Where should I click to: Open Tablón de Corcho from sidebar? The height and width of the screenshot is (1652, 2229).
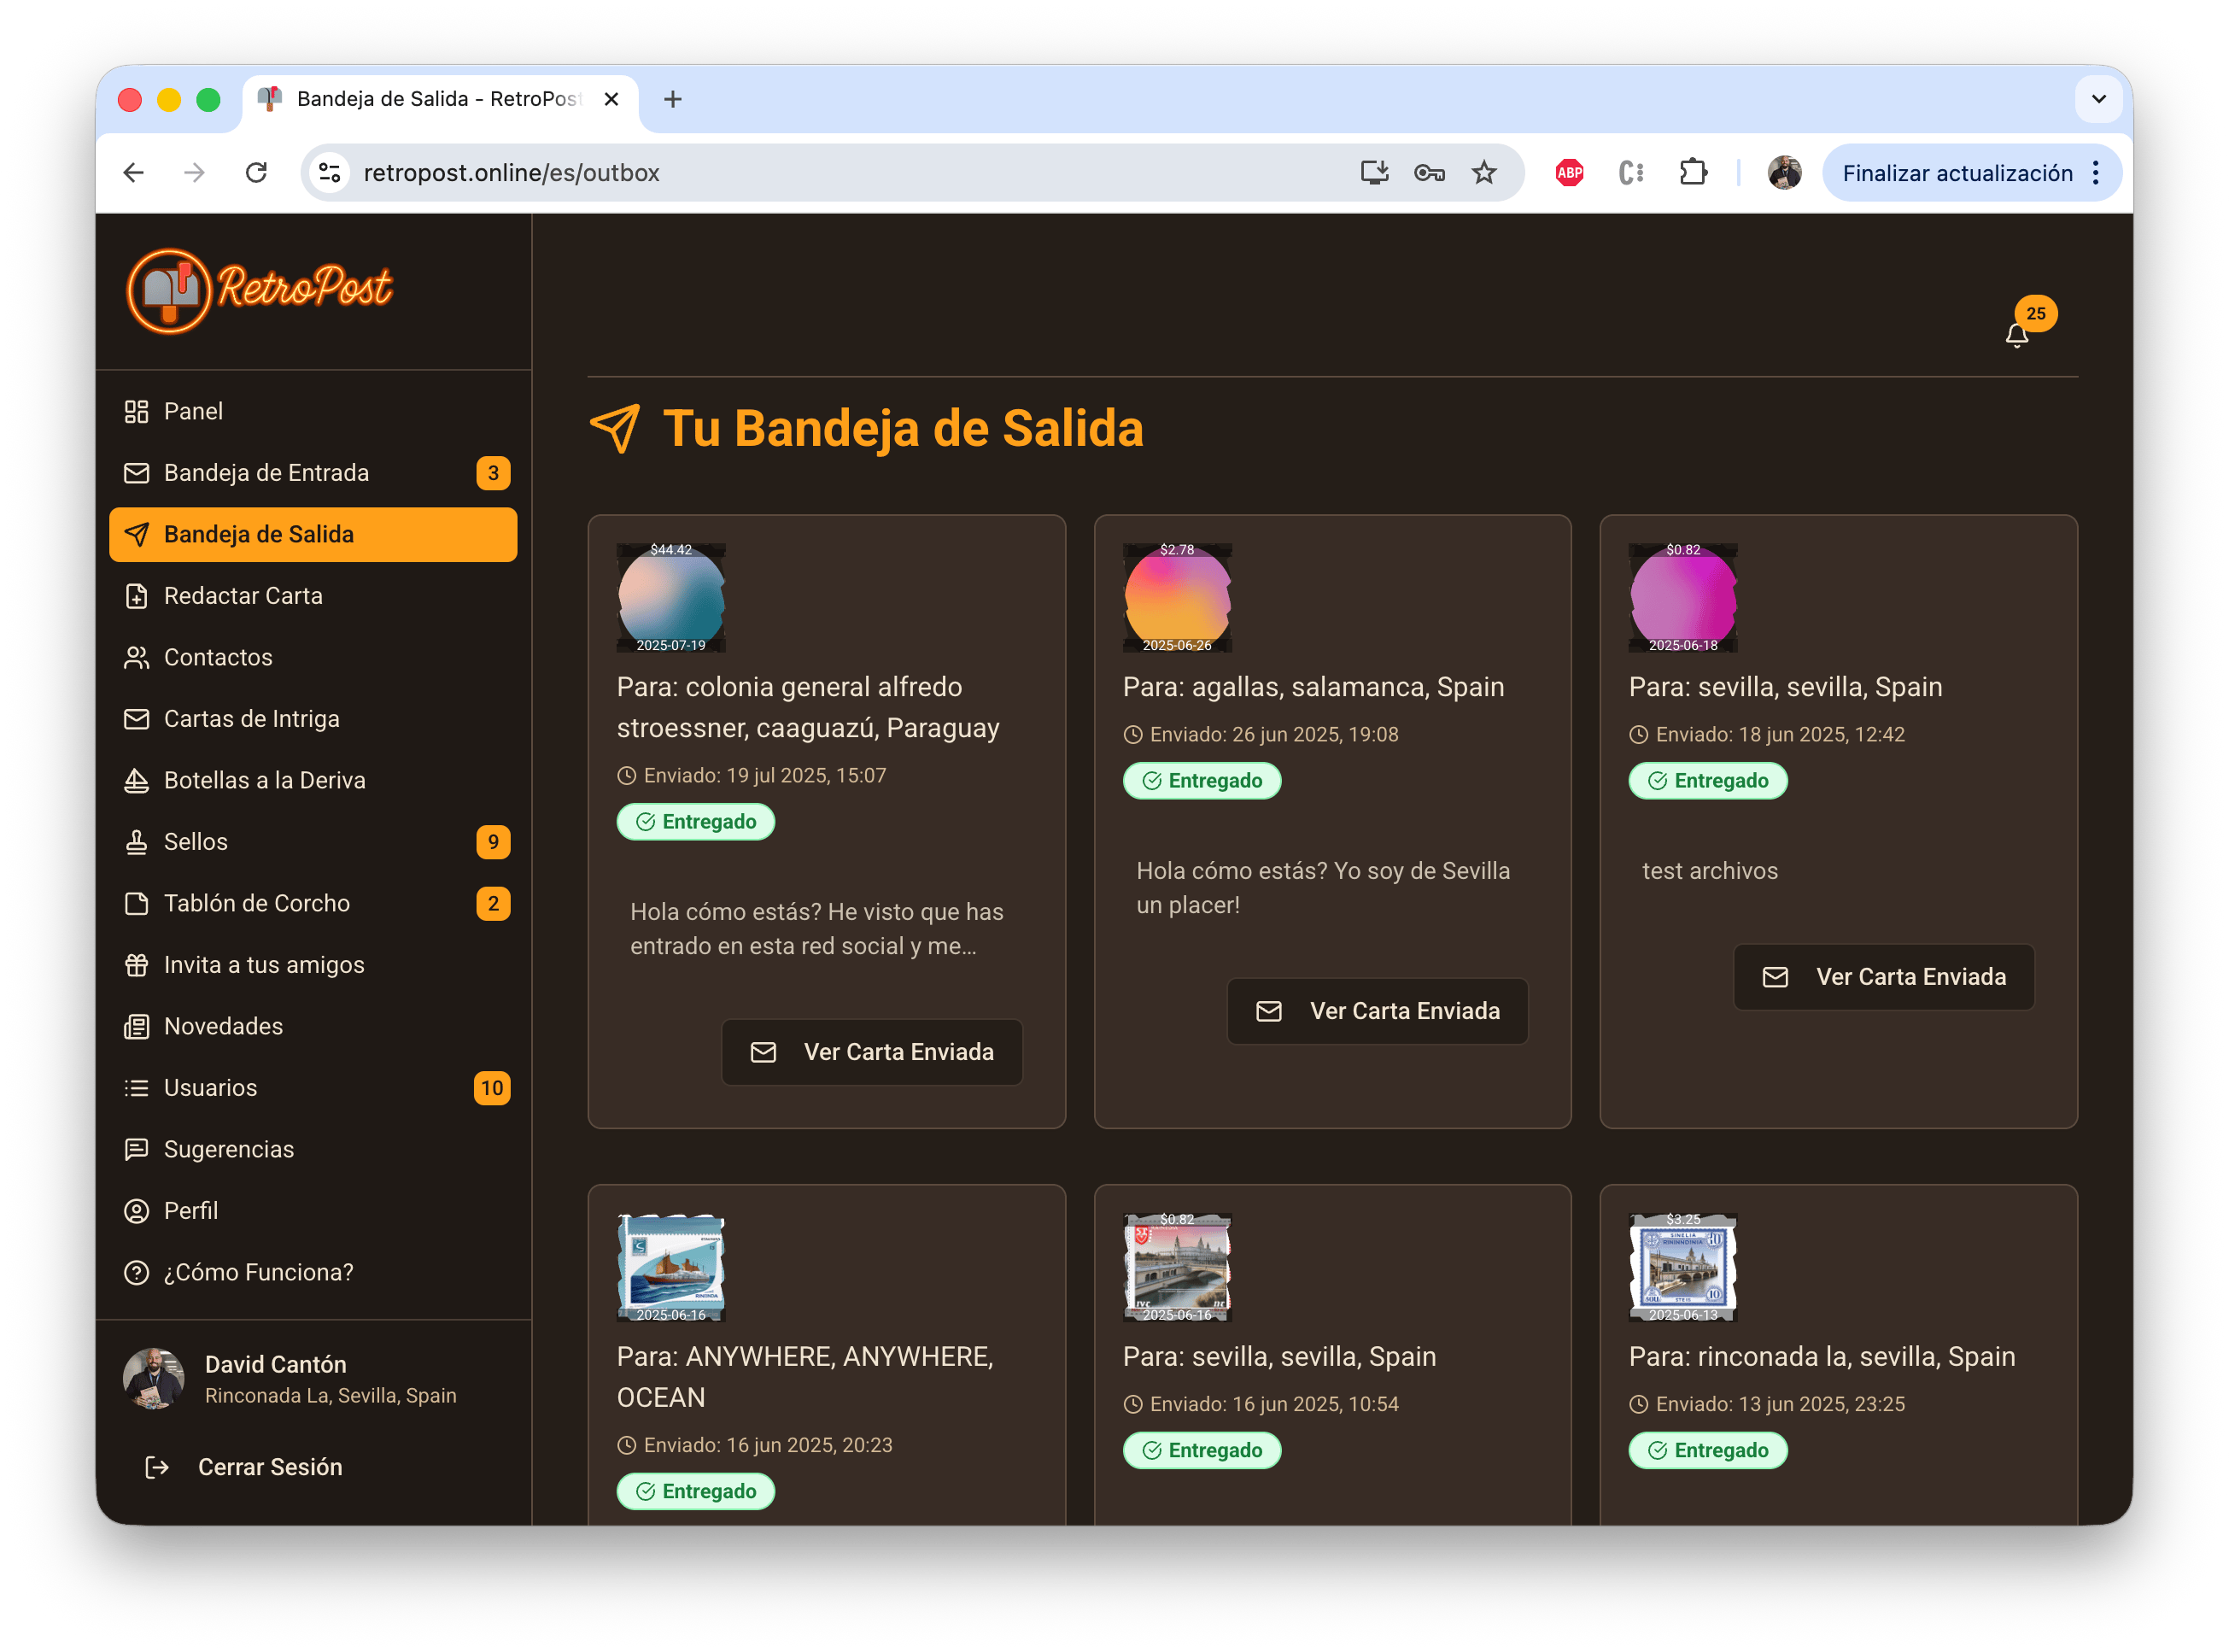(x=256, y=903)
